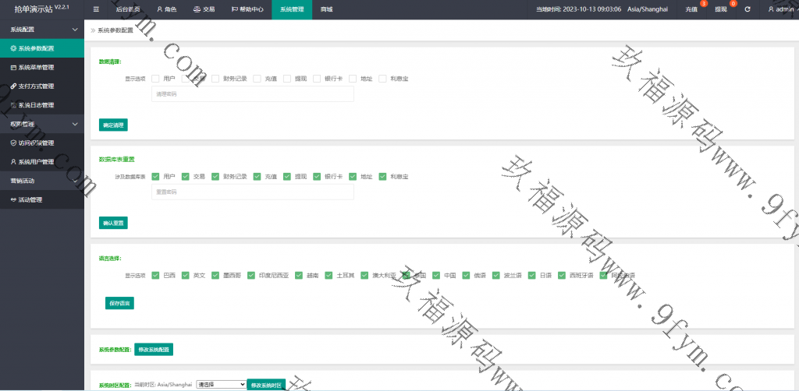Collapse the 权限管理 sidebar group
799x391 pixels.
pyautogui.click(x=75, y=124)
